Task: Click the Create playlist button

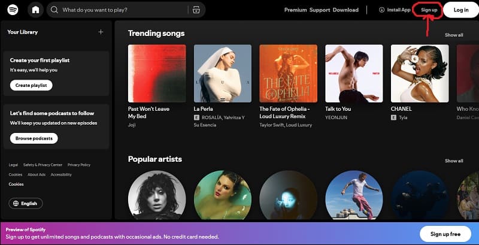Action: coord(31,85)
